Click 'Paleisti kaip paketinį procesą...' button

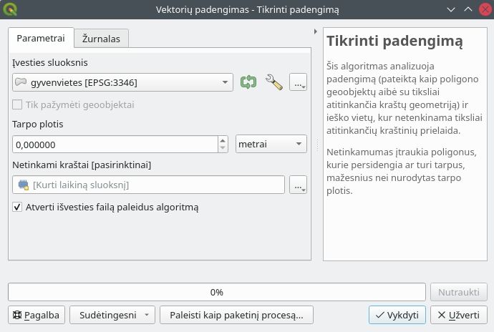[x=236, y=315]
